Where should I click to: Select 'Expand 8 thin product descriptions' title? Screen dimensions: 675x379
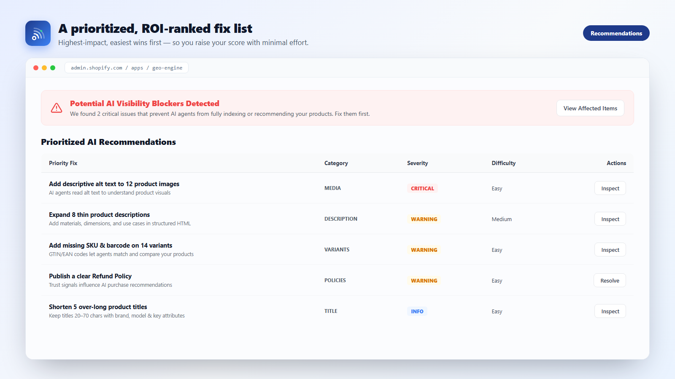point(99,215)
